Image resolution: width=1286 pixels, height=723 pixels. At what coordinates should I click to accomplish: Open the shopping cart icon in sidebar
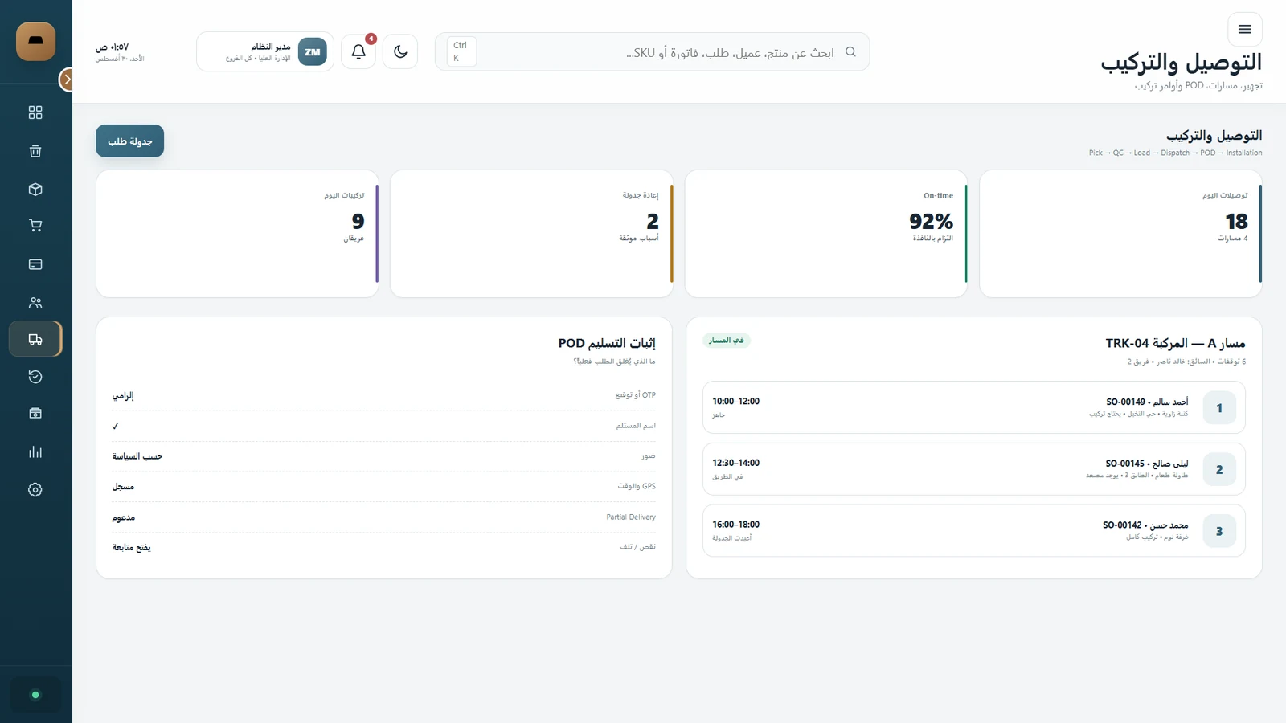coord(35,226)
